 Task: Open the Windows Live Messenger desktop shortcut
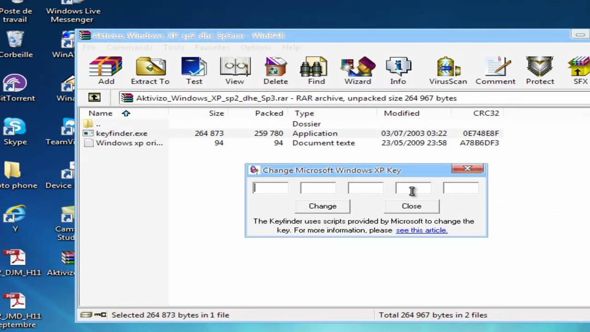pos(72,12)
